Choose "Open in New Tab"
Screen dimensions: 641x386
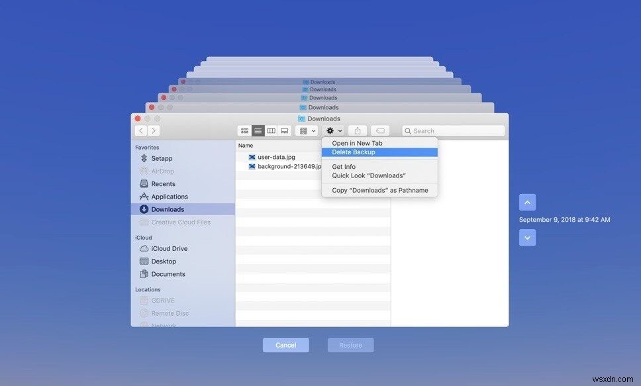[x=357, y=143]
